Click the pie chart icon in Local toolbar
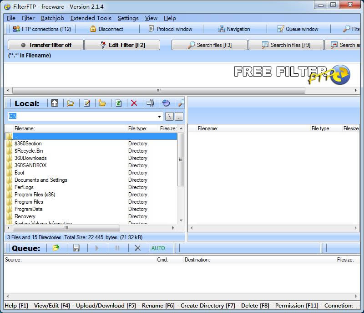Image resolution: width=364 pixels, height=313 pixels. pyautogui.click(x=166, y=103)
